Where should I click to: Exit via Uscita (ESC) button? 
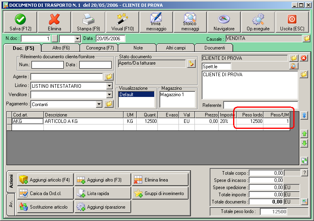pos(292,22)
